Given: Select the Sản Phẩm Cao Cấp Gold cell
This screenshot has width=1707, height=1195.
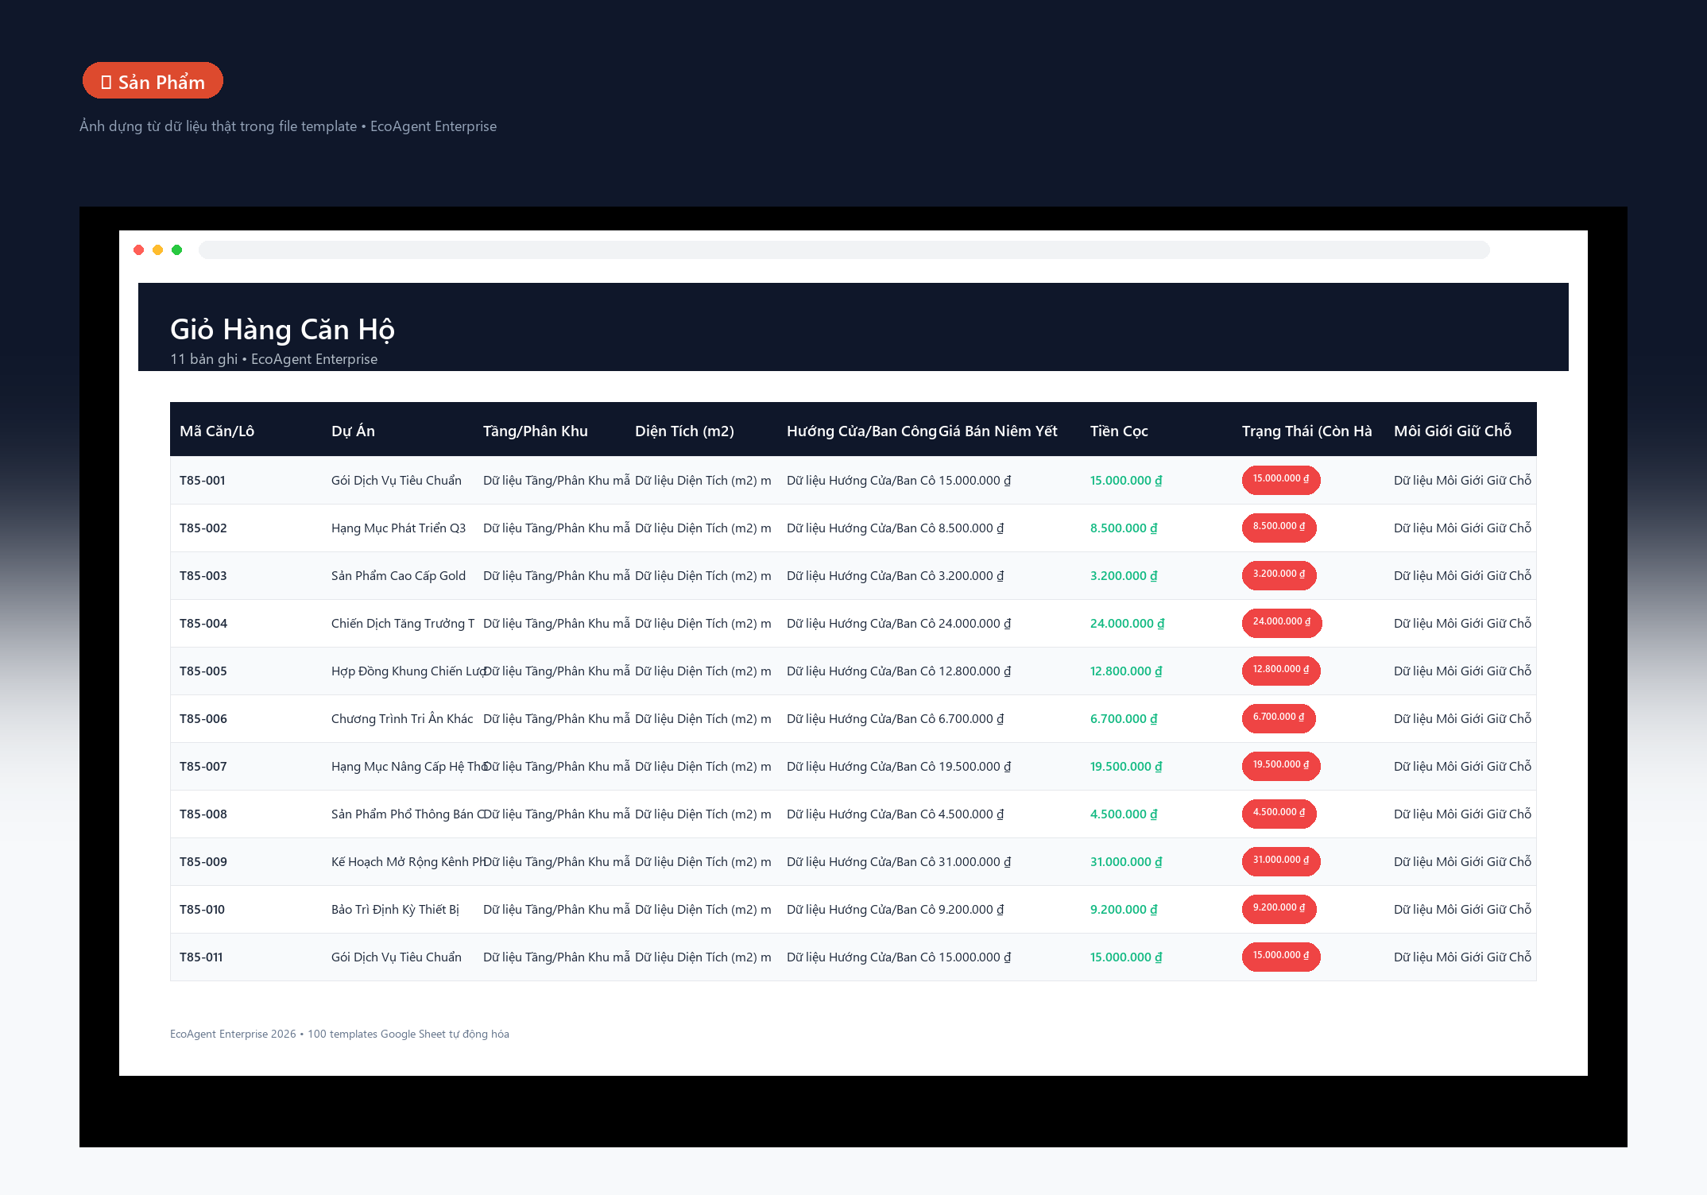Looking at the screenshot, I should (398, 575).
